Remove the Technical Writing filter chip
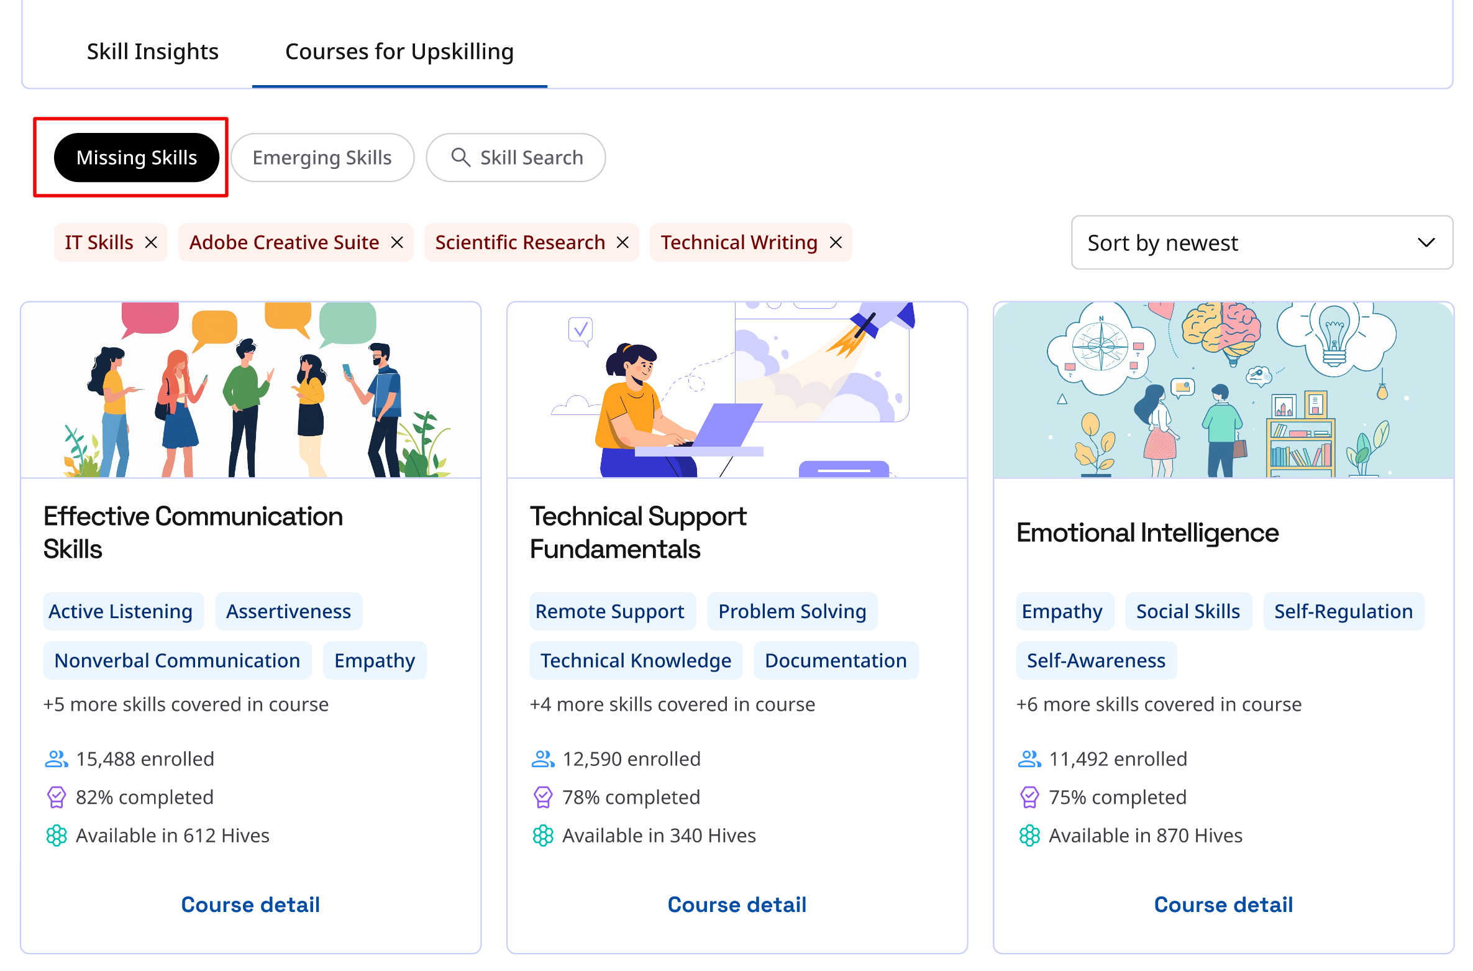The height and width of the screenshot is (971, 1473). (836, 242)
